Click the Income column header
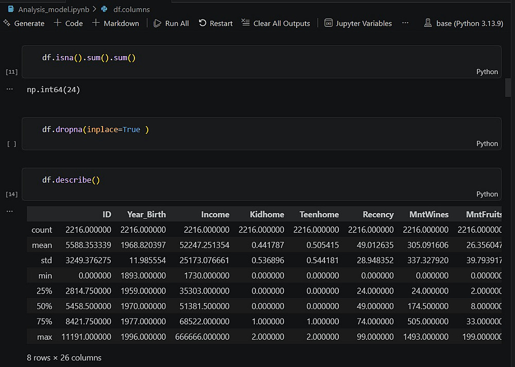 pos(215,215)
